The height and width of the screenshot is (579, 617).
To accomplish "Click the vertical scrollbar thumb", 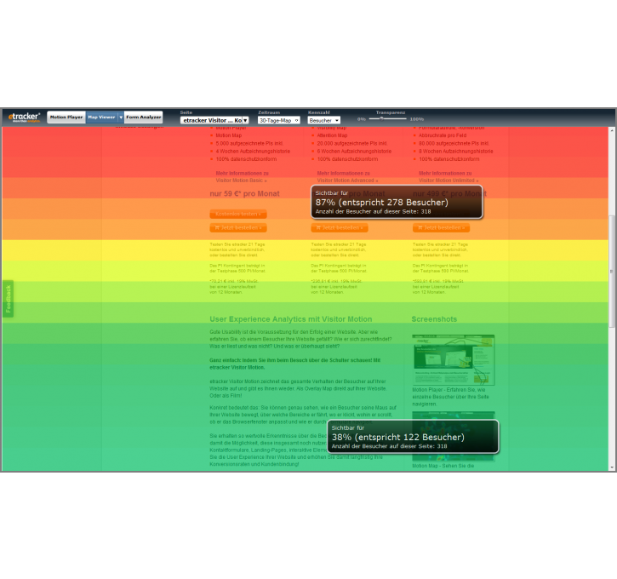I will click(612, 272).
